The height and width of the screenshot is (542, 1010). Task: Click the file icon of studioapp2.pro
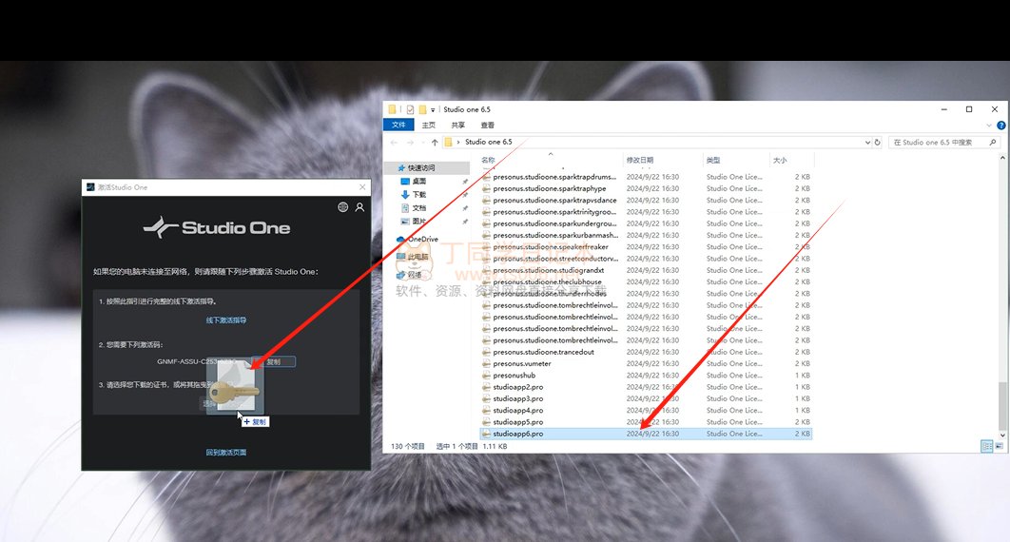pyautogui.click(x=486, y=387)
